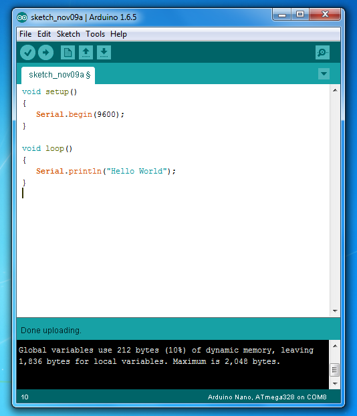Create a new sketch with page icon
Screen dimensions: 357x416
[68, 53]
